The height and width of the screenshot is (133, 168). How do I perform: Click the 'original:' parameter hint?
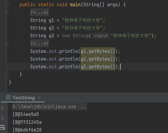click(x=101, y=35)
